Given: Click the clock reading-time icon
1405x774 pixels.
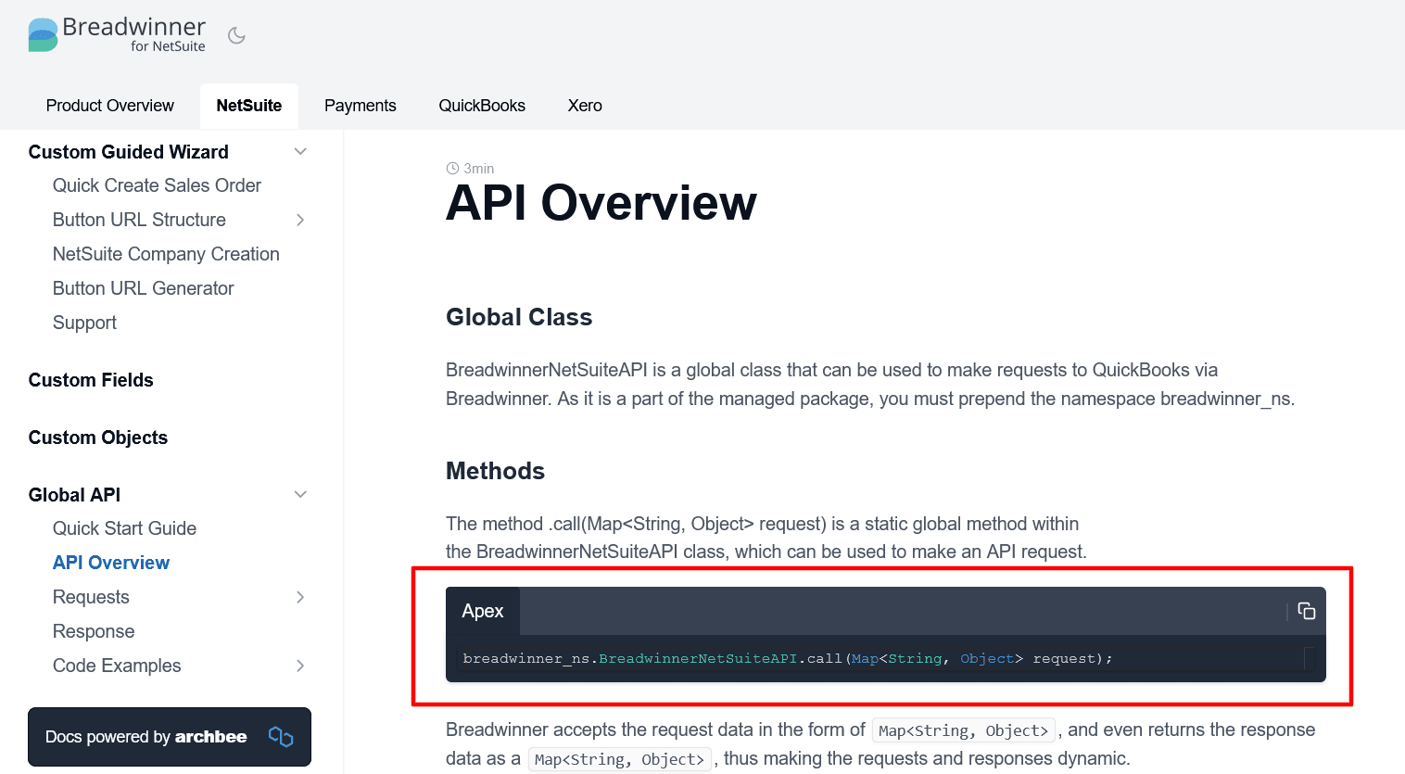Looking at the screenshot, I should tap(453, 168).
